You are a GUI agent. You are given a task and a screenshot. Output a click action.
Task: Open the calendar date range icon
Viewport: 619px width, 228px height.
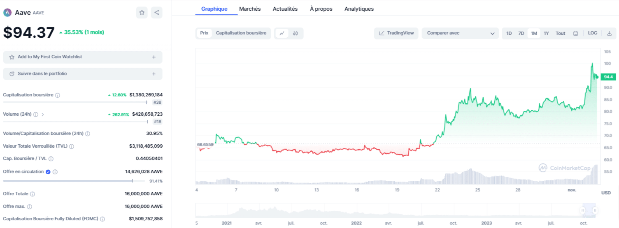(576, 34)
